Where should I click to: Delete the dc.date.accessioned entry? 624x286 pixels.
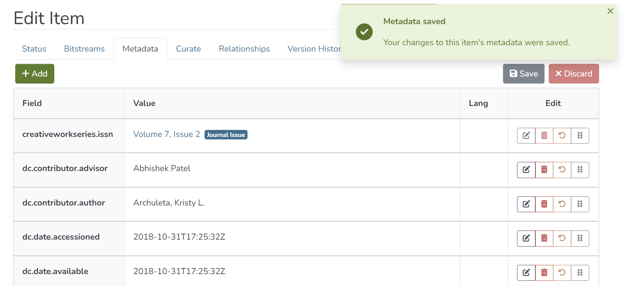pyautogui.click(x=544, y=238)
